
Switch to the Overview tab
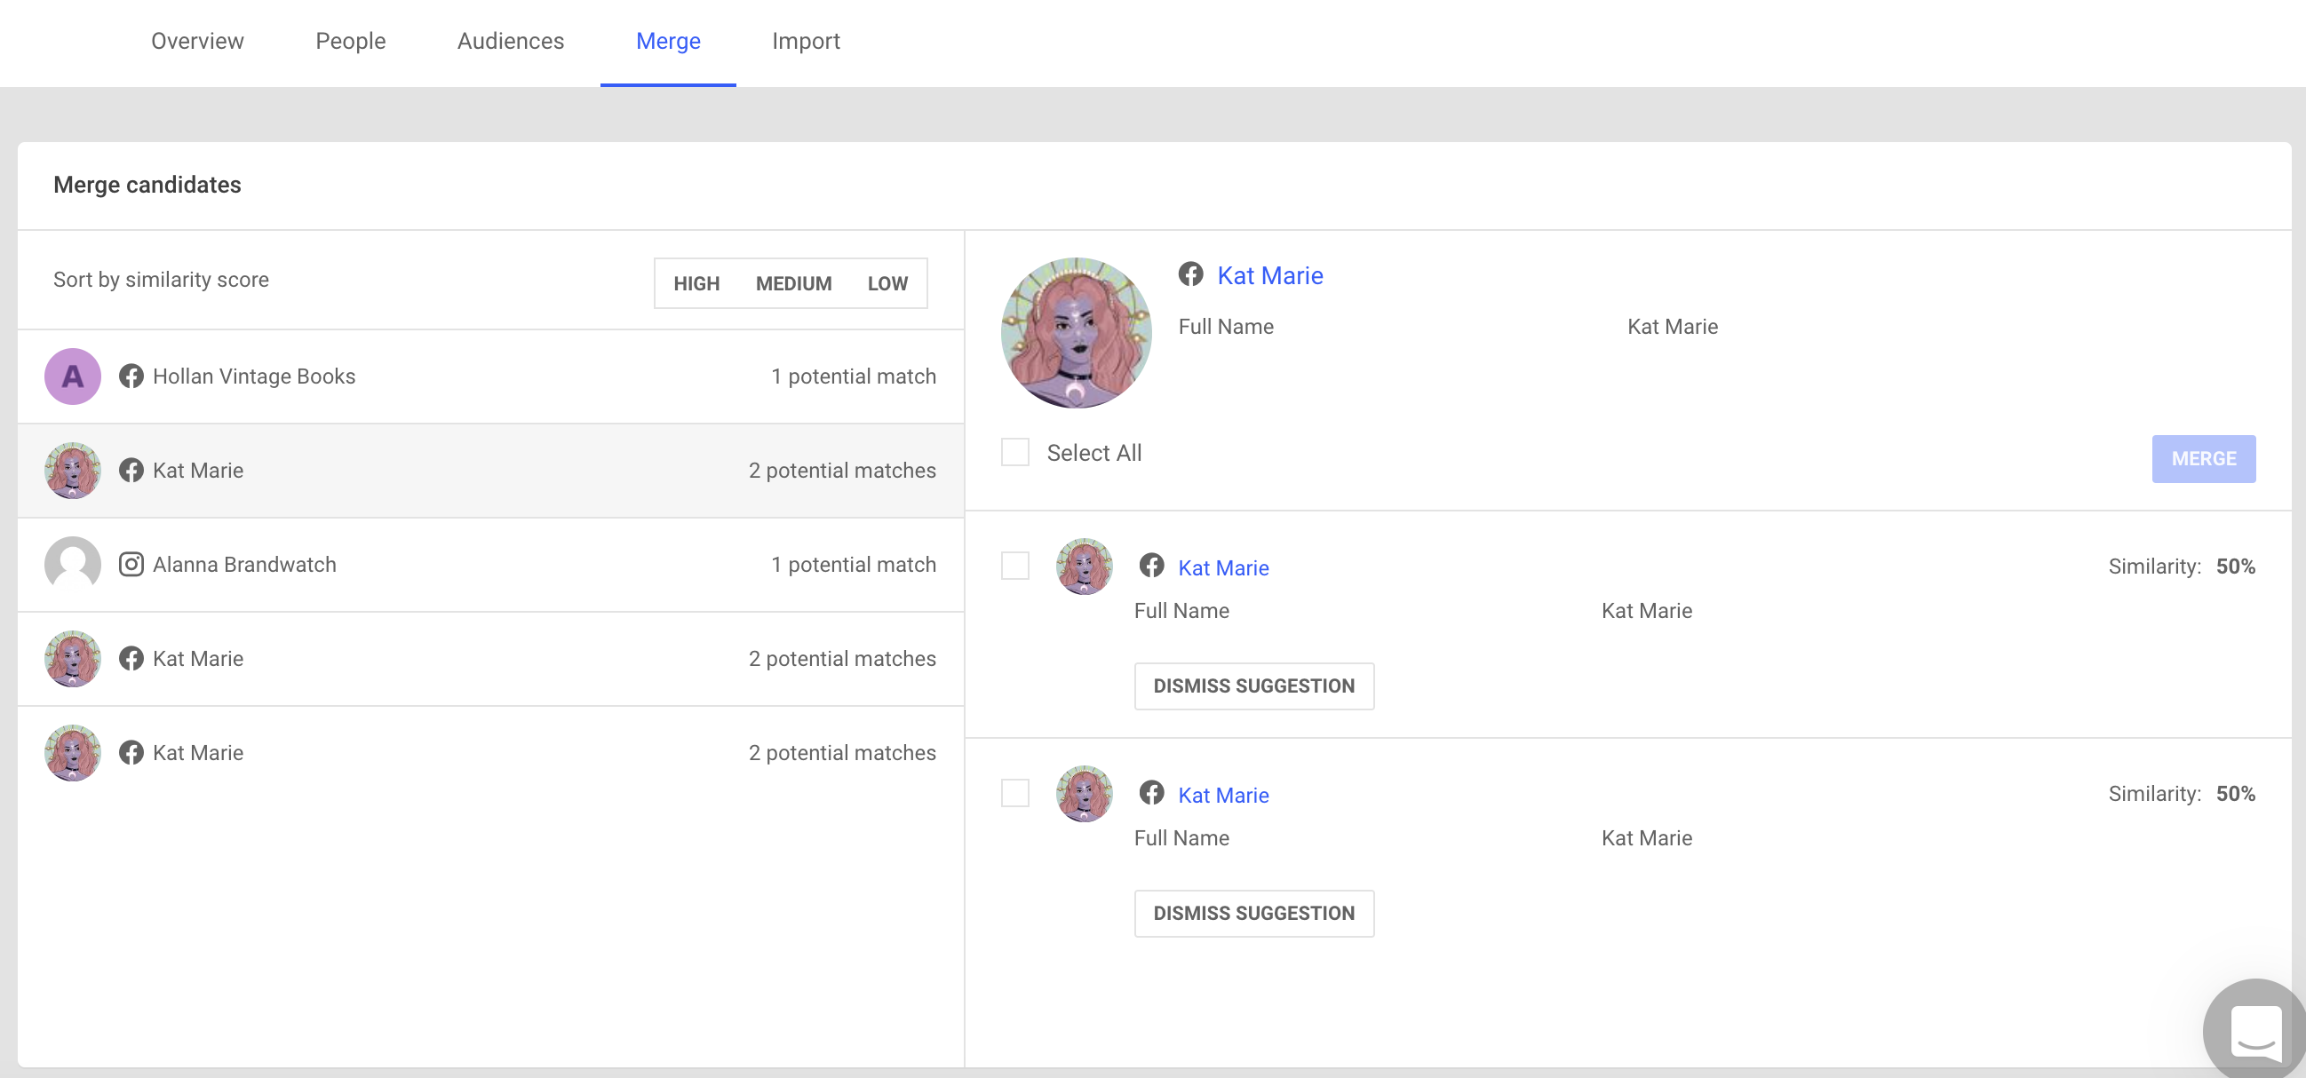pos(197,41)
